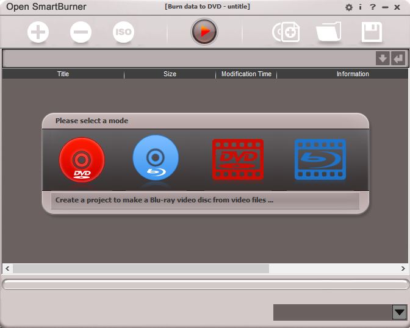
Task: Choose the red DVD video filmstrip mode
Action: [x=238, y=159]
